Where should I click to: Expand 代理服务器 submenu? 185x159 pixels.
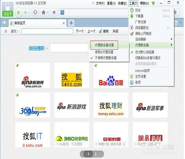[151, 45]
